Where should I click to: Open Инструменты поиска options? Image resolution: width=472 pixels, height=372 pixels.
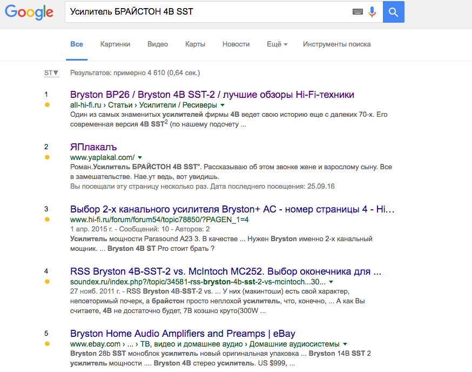[336, 44]
